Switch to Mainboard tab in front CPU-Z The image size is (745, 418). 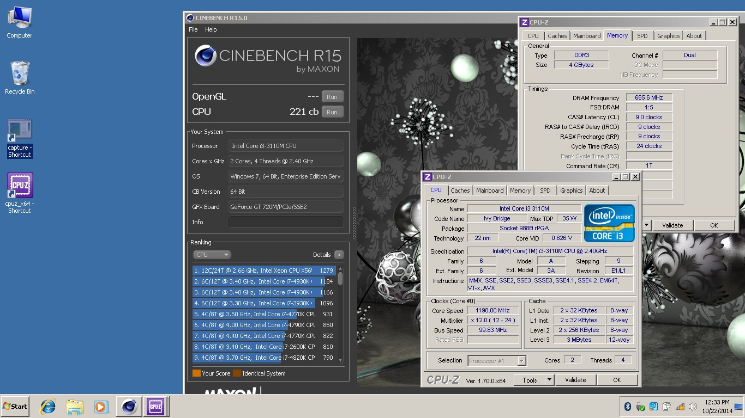click(490, 190)
